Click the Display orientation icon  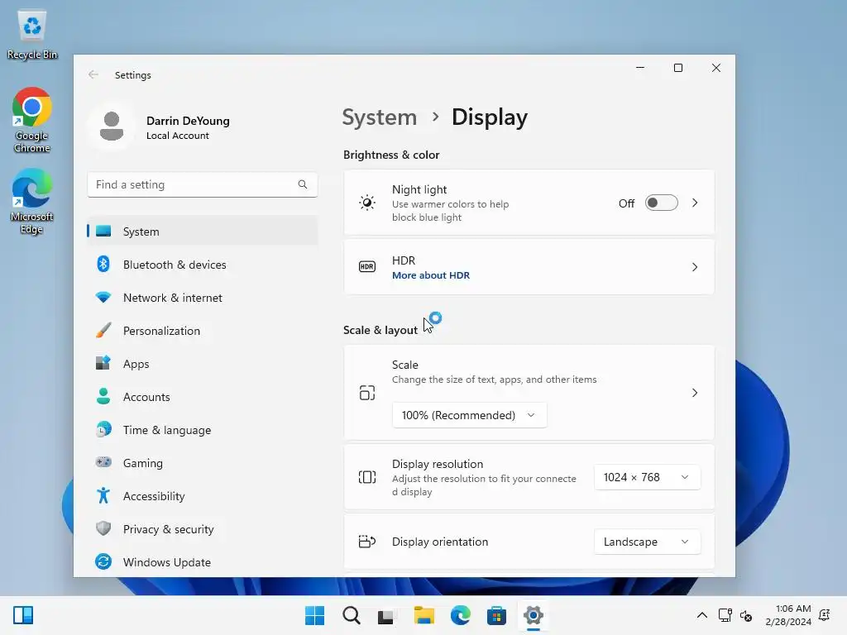[367, 542]
